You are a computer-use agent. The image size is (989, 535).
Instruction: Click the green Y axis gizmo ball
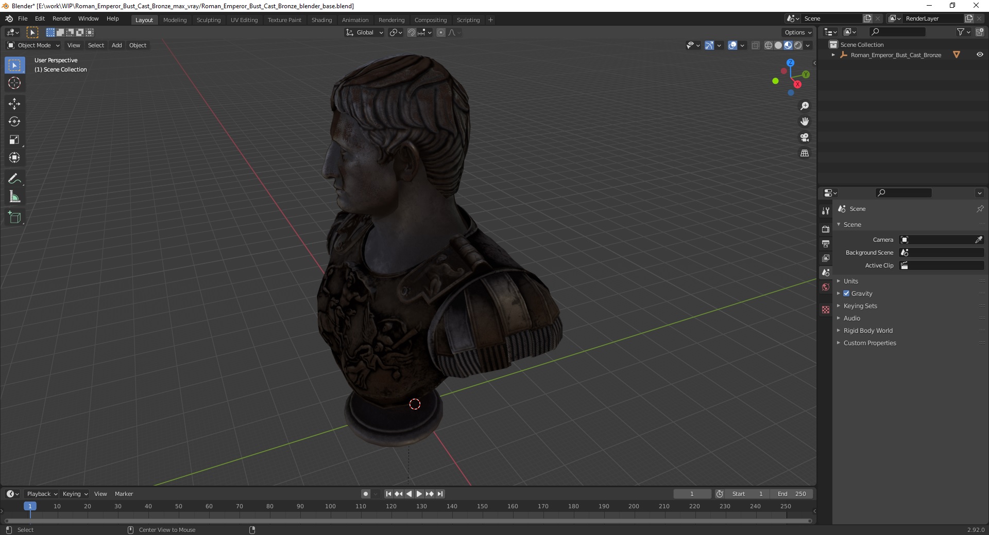point(806,75)
